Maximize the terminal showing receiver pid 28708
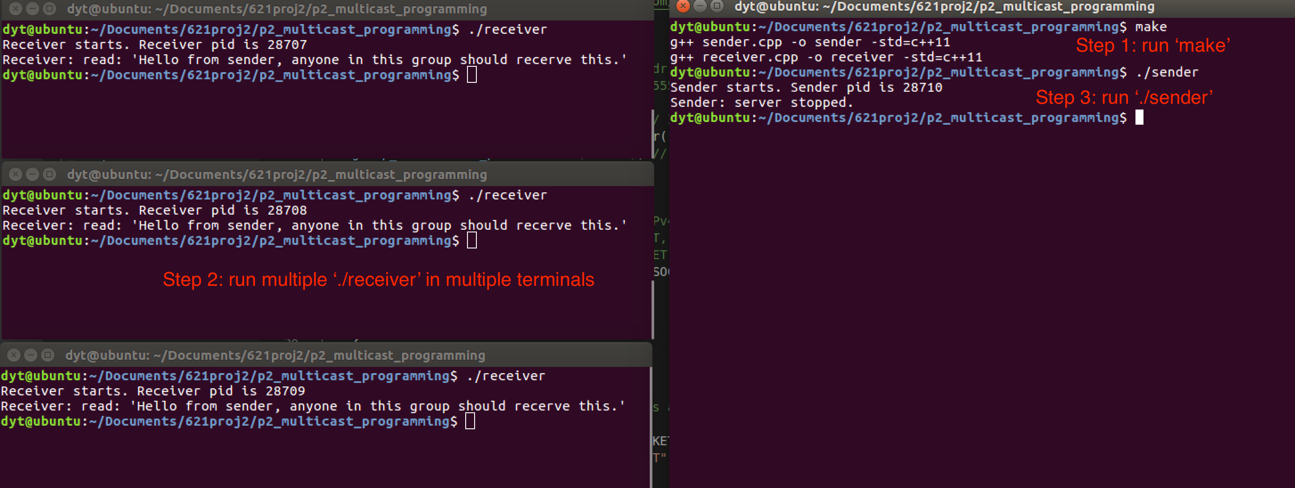This screenshot has width=1295, height=488. (49, 174)
